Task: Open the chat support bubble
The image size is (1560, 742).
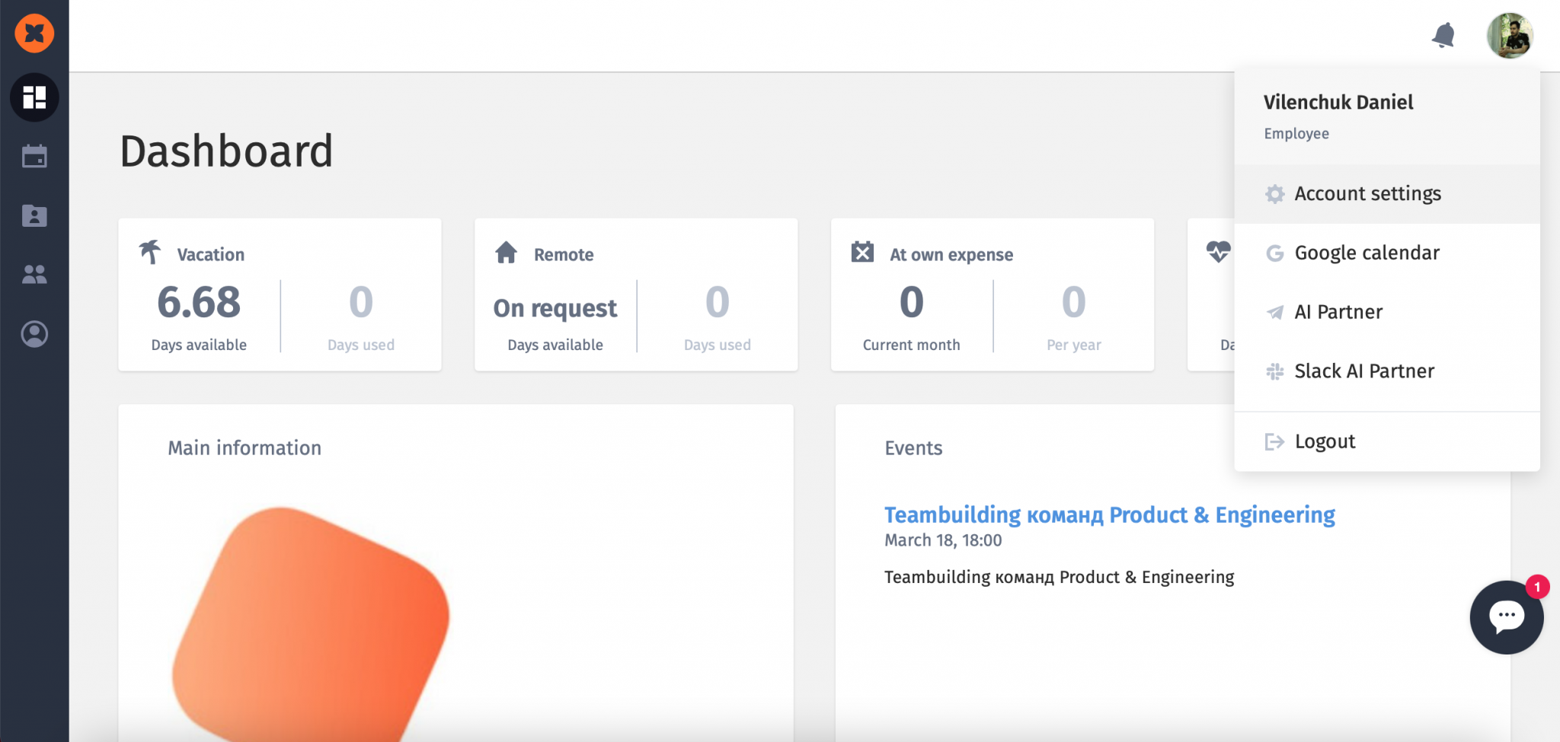Action: coord(1507,617)
